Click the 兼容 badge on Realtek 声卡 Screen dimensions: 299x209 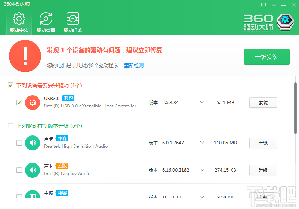(62, 138)
